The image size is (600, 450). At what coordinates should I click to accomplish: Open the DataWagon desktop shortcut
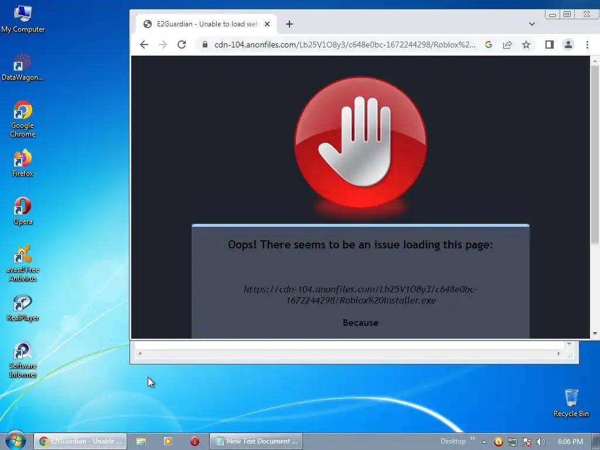tap(23, 68)
